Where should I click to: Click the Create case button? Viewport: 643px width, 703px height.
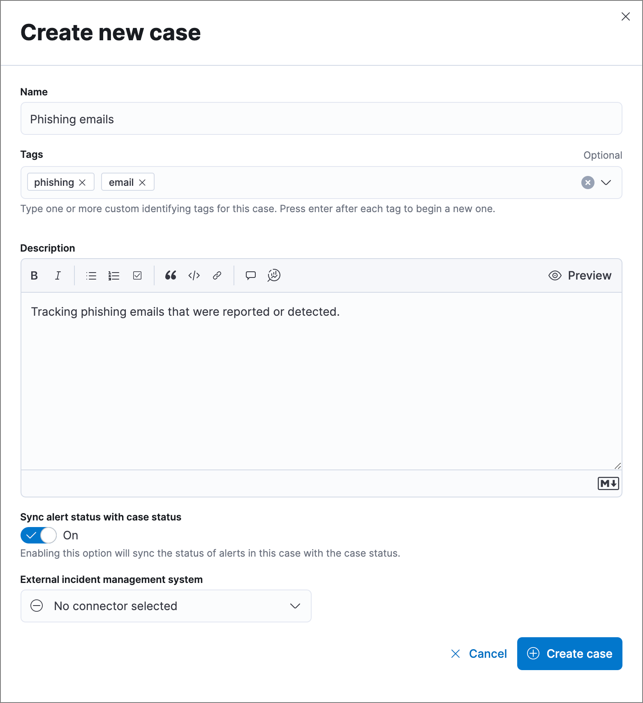pos(569,654)
